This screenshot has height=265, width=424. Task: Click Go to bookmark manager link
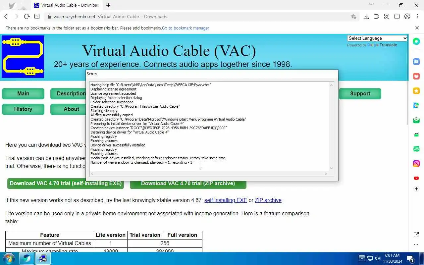(185, 28)
